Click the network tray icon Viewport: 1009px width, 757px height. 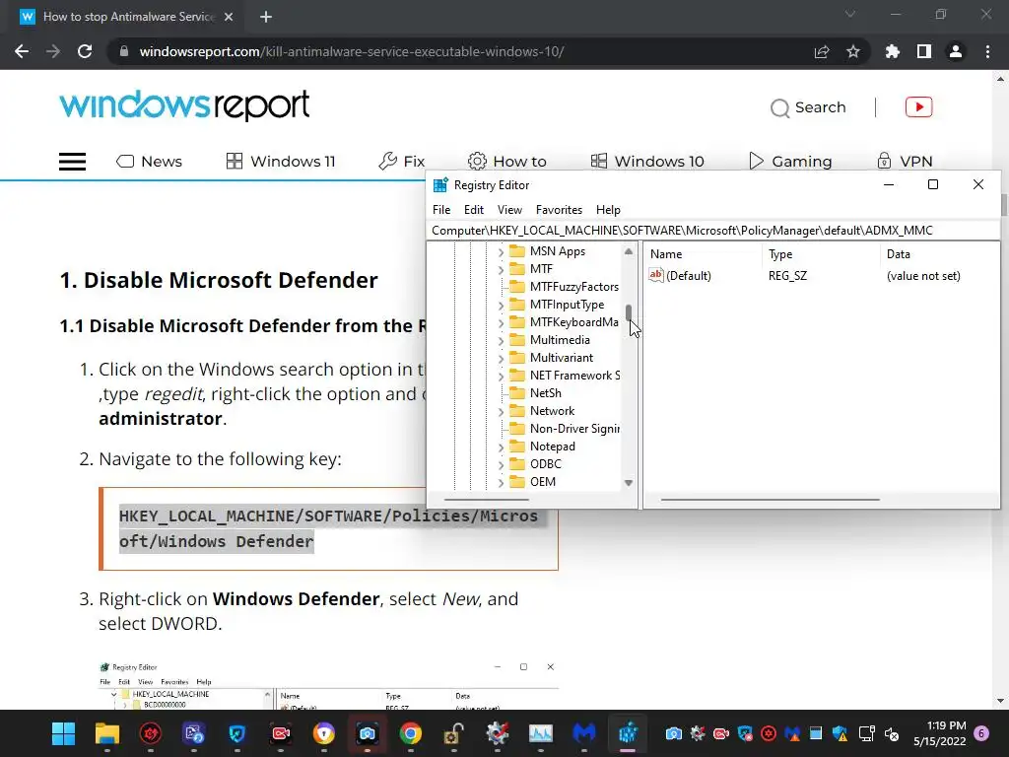pos(866,733)
